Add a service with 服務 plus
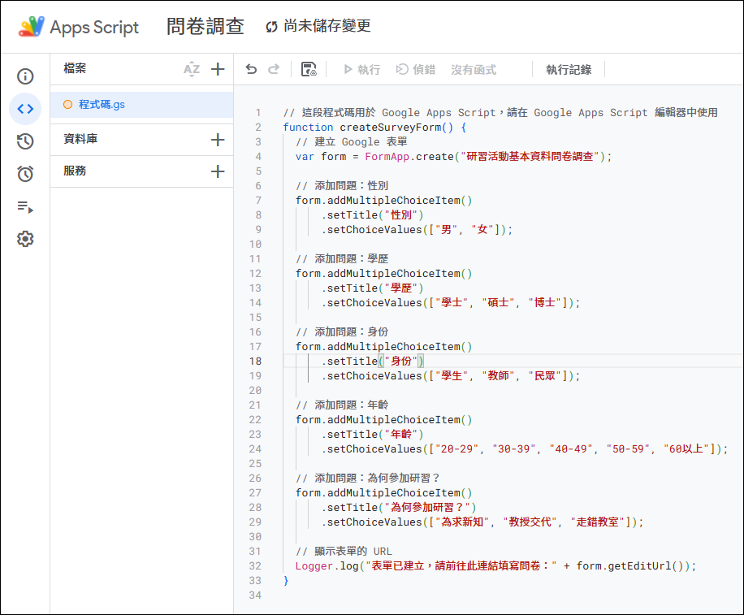Image resolution: width=744 pixels, height=615 pixels. 218,171
